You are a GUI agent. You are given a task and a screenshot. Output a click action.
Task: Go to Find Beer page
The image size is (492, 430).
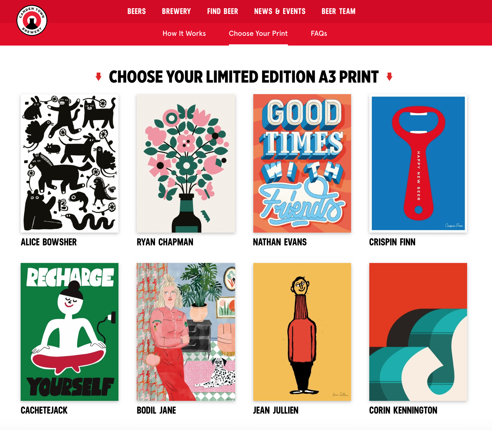223,12
